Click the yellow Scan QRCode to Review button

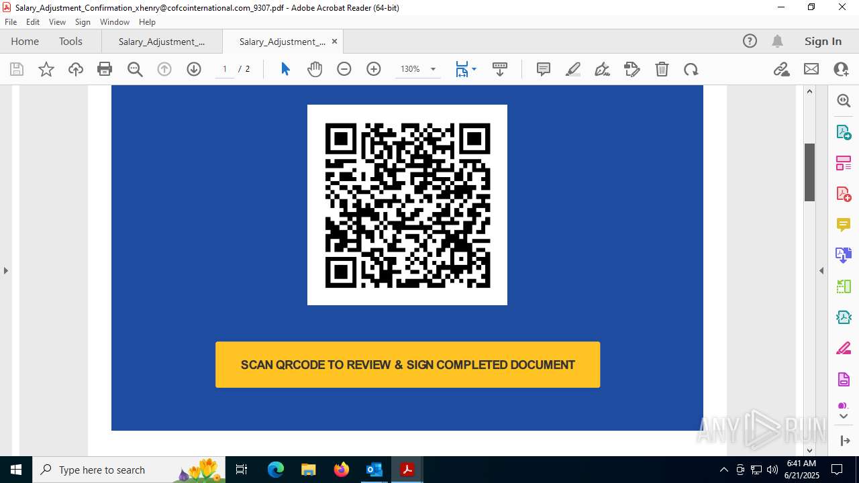[407, 364]
